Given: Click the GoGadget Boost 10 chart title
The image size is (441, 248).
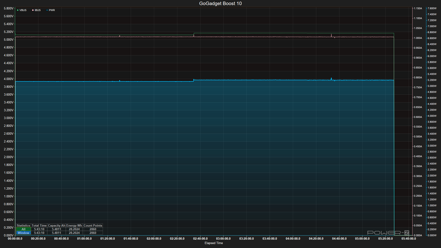Looking at the screenshot, I should coord(220,4).
